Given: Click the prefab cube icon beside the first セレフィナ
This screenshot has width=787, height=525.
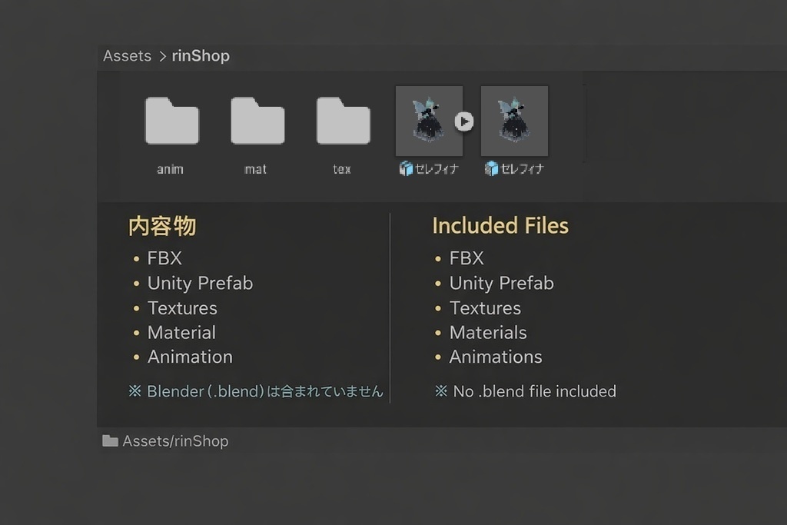Looking at the screenshot, I should (x=406, y=168).
